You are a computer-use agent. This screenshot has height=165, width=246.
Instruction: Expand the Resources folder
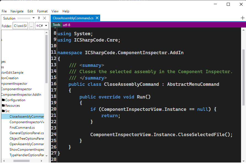pos(12,106)
